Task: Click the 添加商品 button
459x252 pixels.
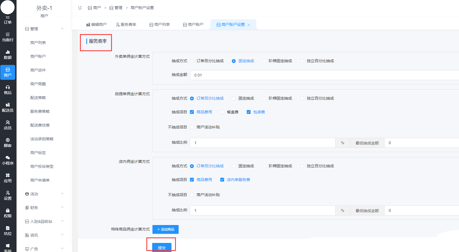Action: coord(165,229)
